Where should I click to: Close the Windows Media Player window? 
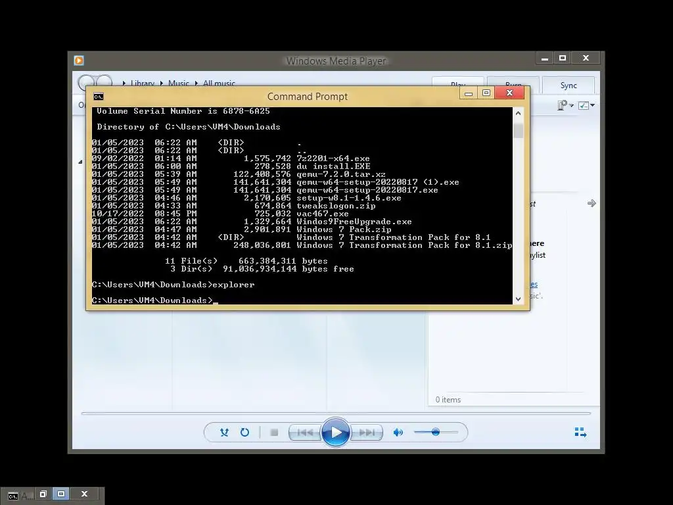click(586, 58)
